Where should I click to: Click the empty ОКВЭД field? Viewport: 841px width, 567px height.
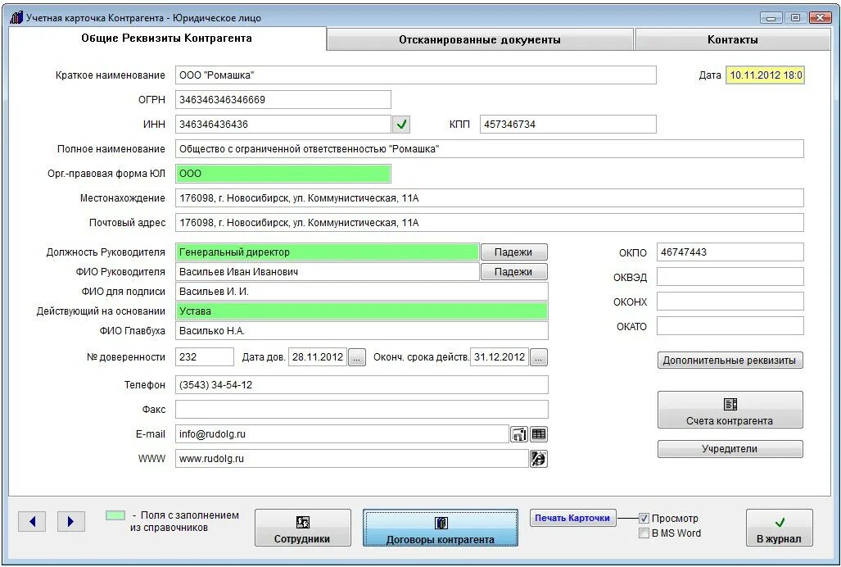click(x=730, y=277)
